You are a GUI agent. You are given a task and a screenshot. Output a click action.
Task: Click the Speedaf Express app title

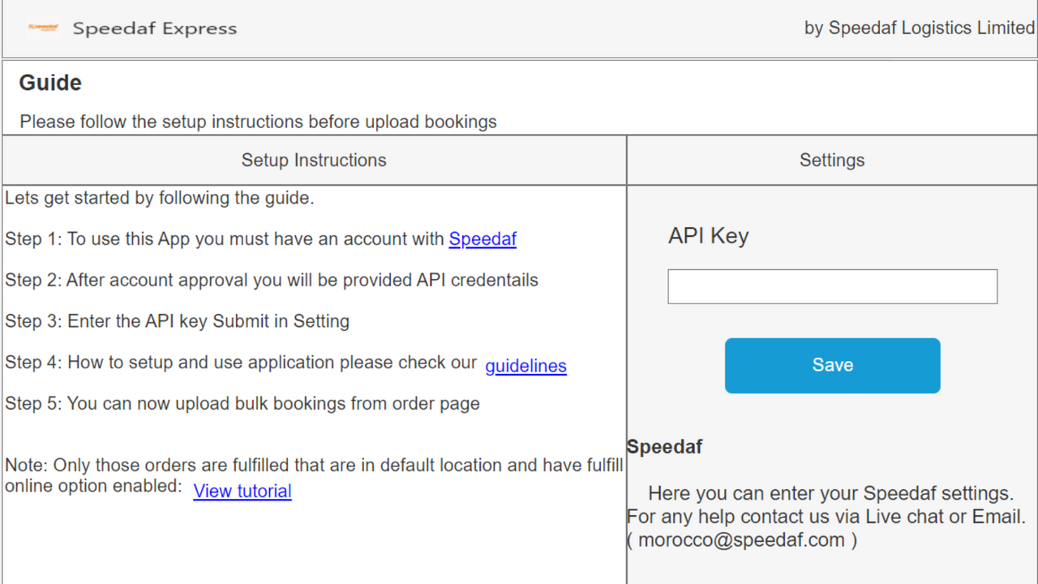click(x=155, y=28)
